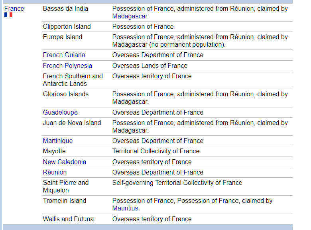The width and height of the screenshot is (311, 230).
Task: Open the Madagascar link in Bassas da India row
Action: [130, 16]
